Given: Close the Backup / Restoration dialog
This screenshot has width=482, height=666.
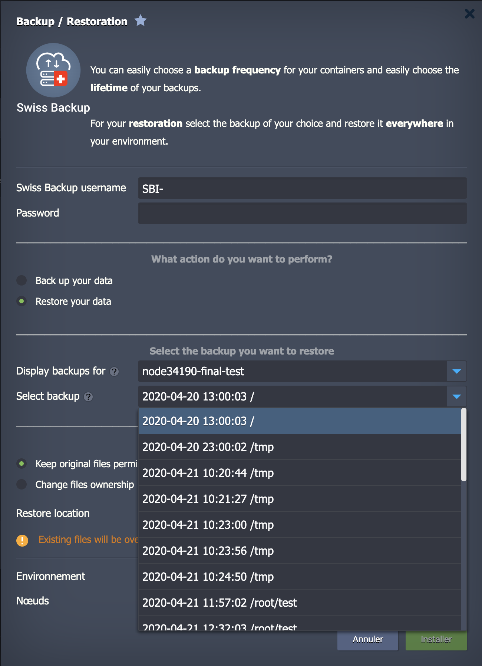Looking at the screenshot, I should tap(469, 14).
